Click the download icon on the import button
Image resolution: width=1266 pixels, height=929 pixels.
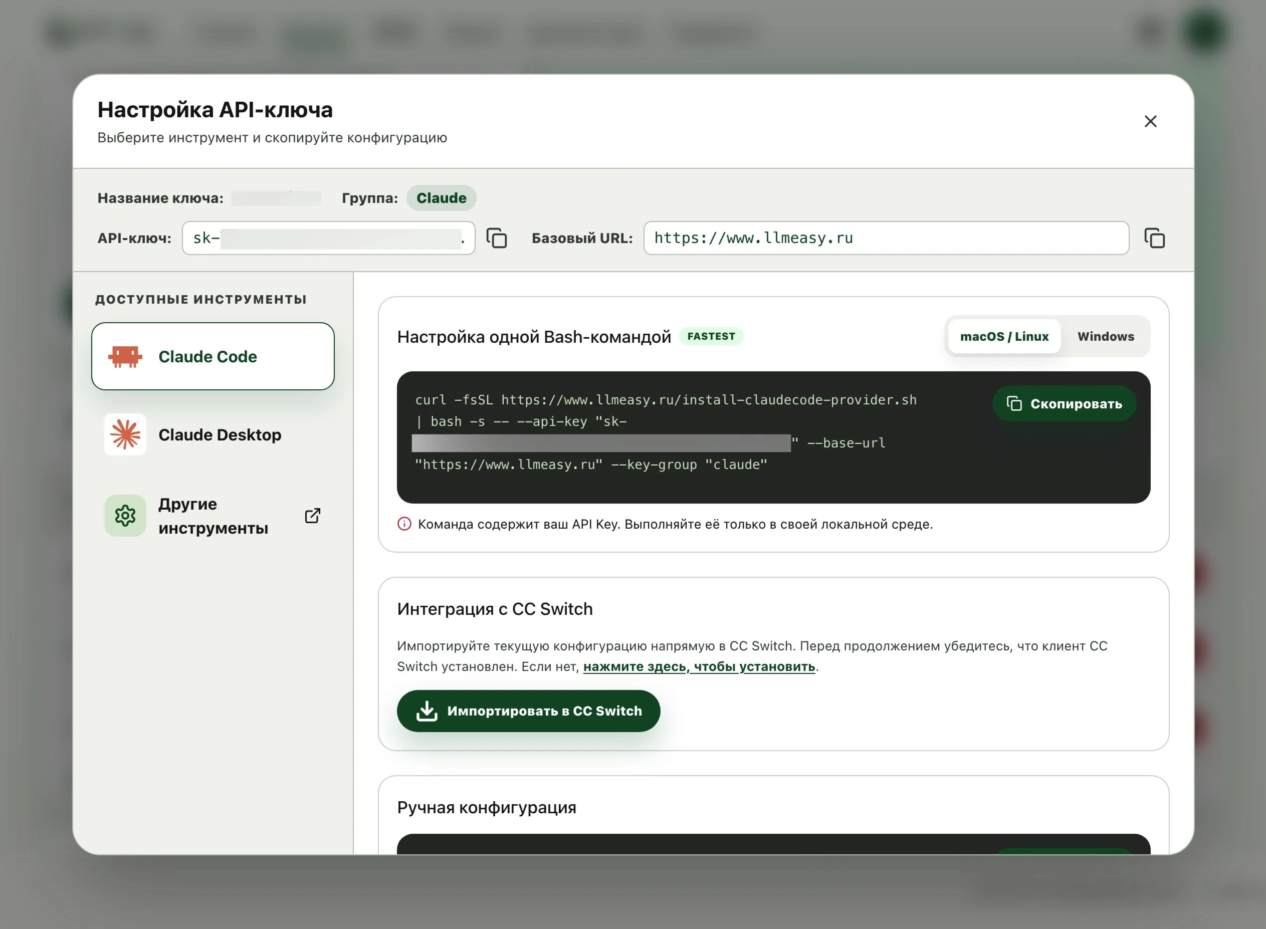tap(427, 711)
